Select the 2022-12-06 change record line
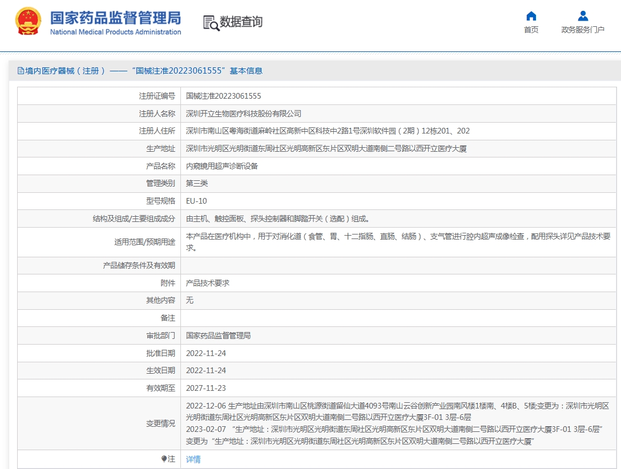The width and height of the screenshot is (621, 469). coord(398,411)
